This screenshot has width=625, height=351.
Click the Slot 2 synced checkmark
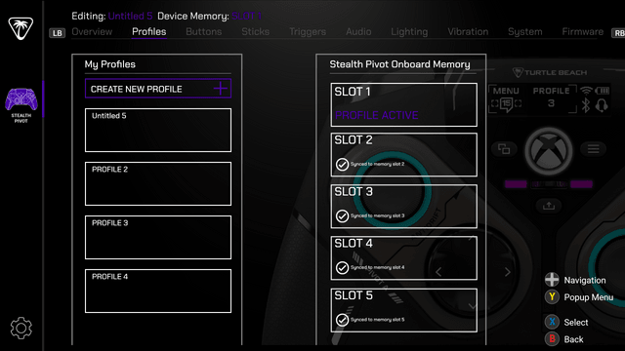tap(342, 164)
